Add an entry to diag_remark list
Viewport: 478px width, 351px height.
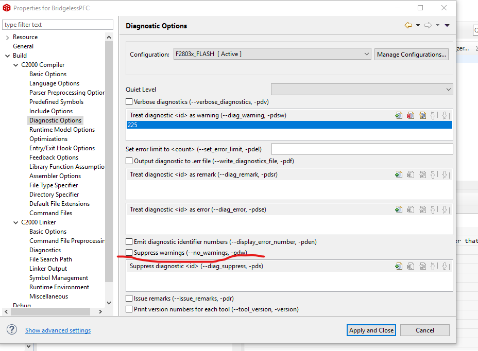pyautogui.click(x=398, y=175)
